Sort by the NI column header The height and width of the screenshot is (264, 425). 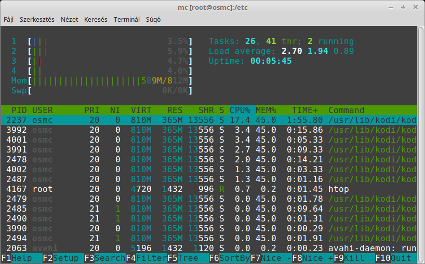click(x=115, y=110)
